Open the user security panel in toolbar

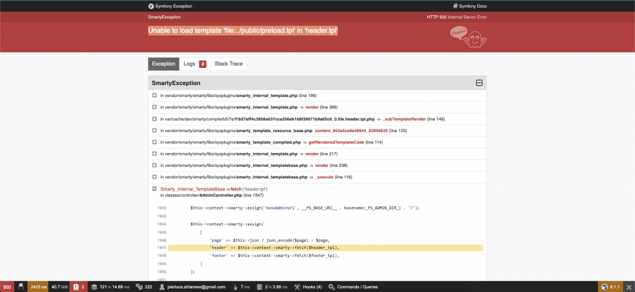(192, 287)
